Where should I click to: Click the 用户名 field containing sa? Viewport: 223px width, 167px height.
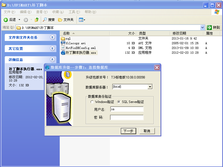pyautogui.click(x=127, y=109)
